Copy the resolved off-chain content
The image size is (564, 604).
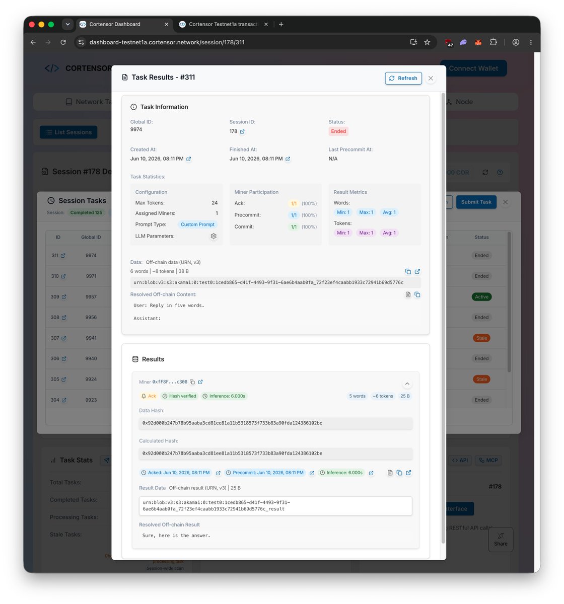point(417,294)
